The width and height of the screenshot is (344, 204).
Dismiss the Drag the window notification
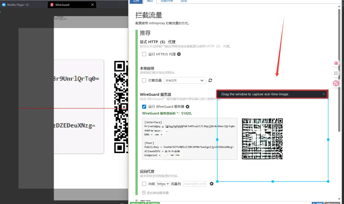coord(324,94)
